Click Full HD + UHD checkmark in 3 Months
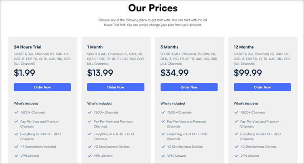The width and height of the screenshot is (304, 164). 163,134
